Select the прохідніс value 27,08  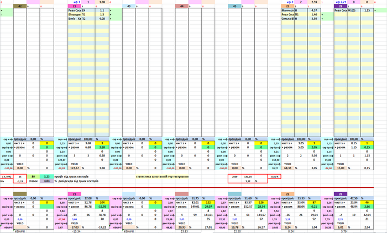[x=88, y=198]
